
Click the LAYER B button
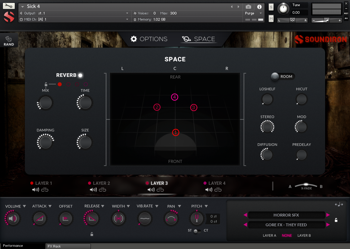click(304, 235)
